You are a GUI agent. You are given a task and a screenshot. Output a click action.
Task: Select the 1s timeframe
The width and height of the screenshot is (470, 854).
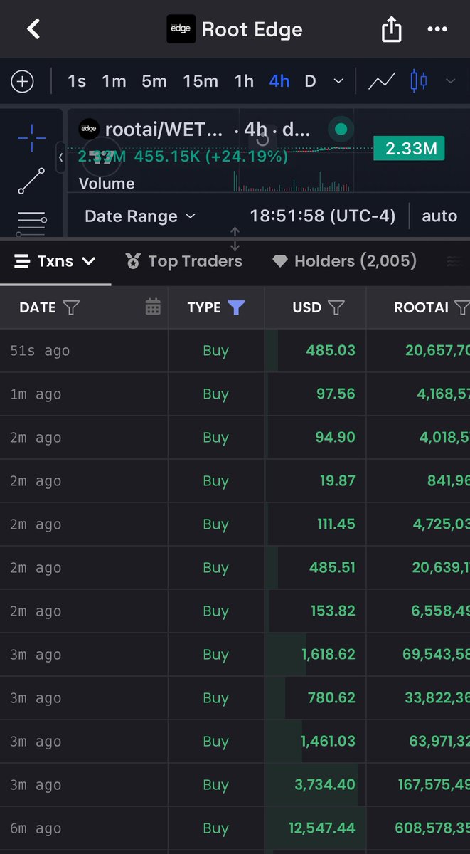click(77, 81)
